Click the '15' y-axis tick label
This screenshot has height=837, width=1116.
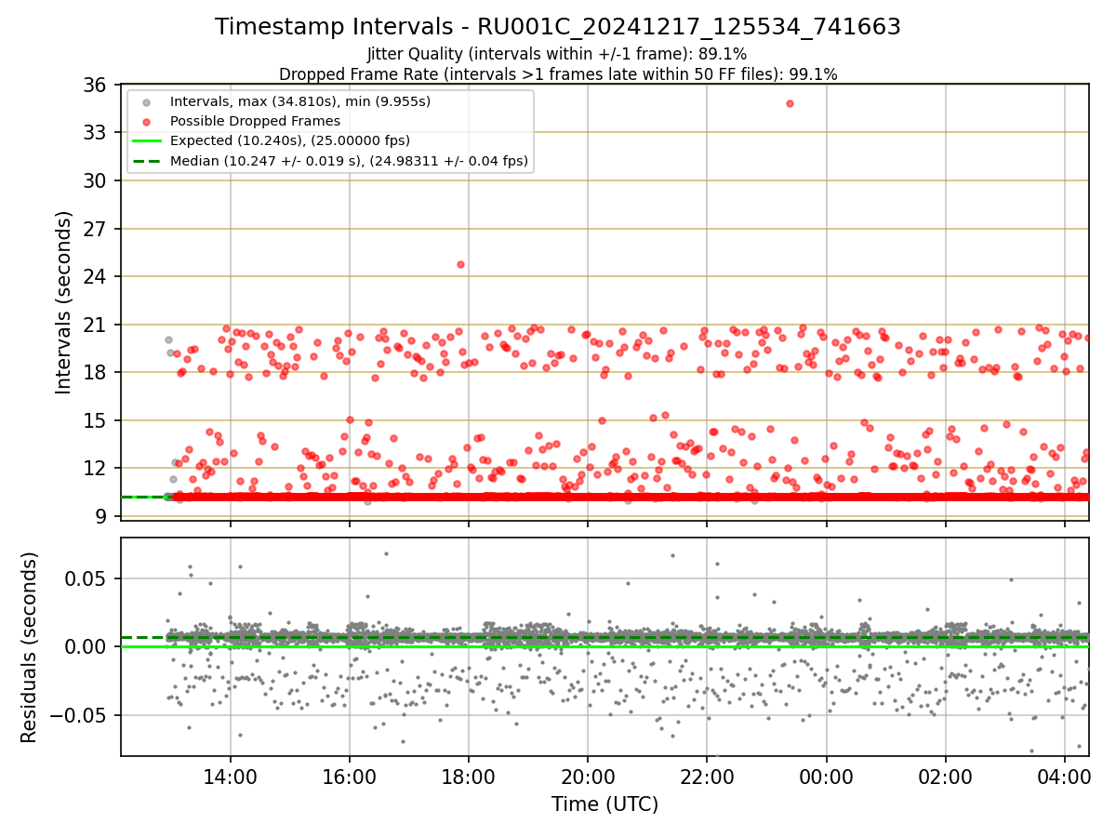(x=96, y=420)
